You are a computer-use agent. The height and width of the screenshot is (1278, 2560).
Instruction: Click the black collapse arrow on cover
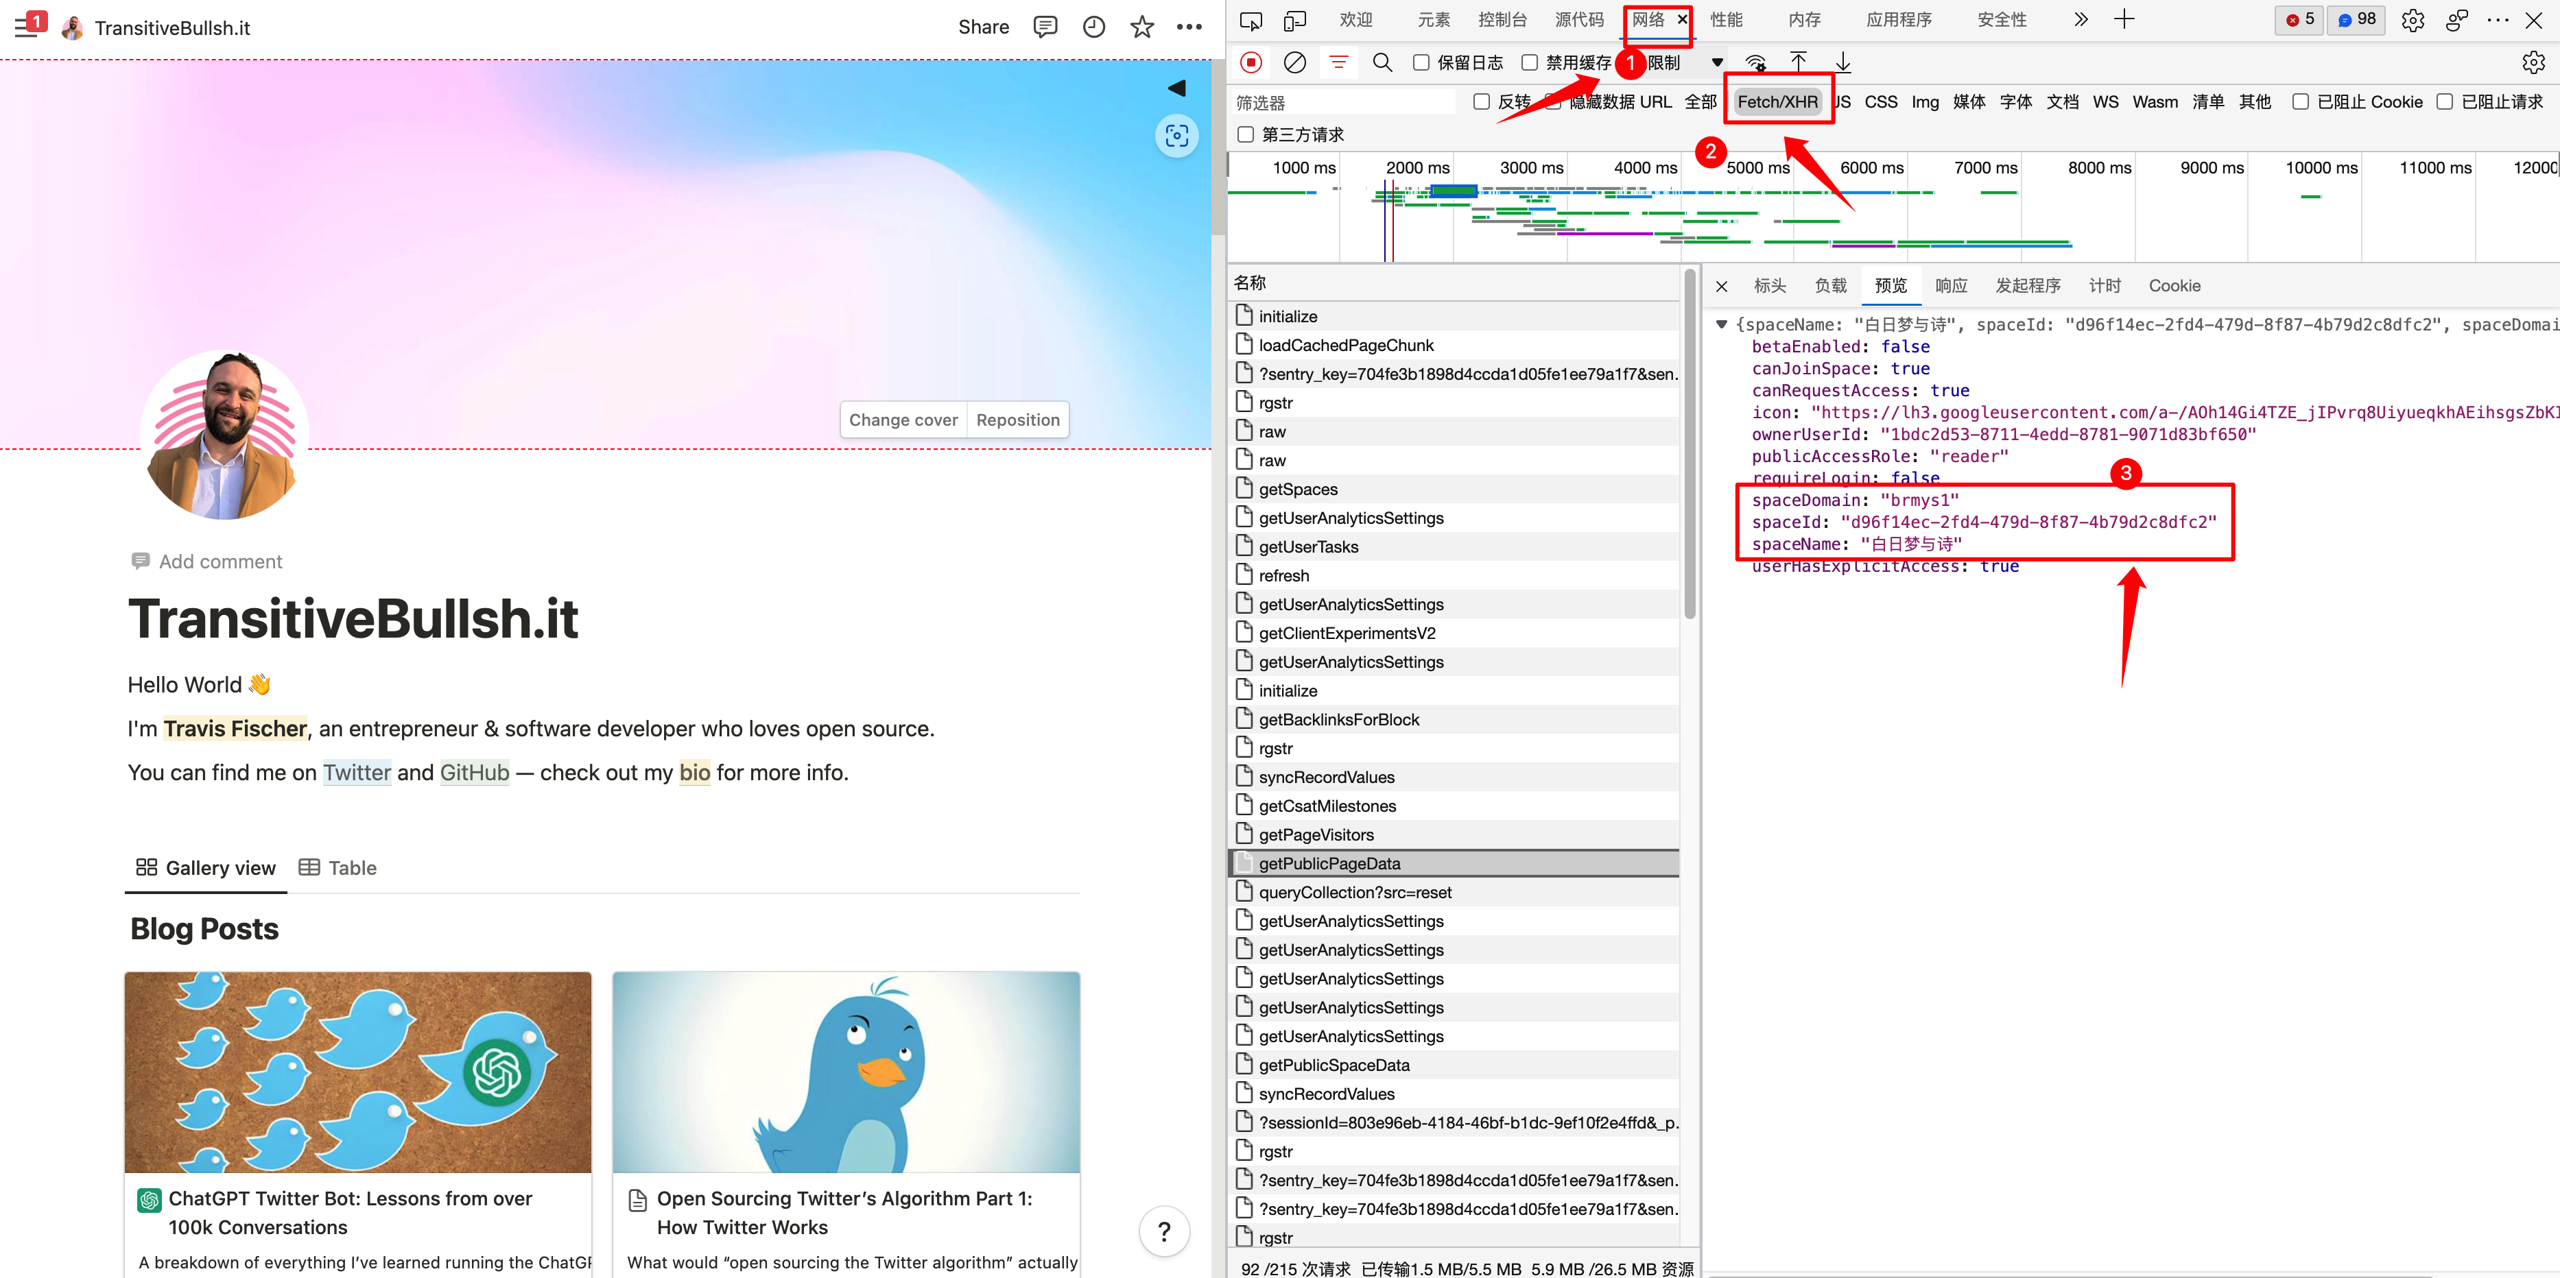click(1176, 87)
